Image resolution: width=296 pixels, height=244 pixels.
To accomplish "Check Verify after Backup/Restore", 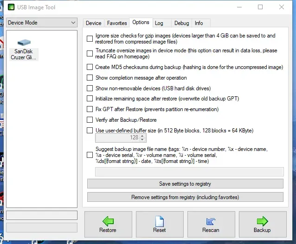I will click(x=90, y=120).
